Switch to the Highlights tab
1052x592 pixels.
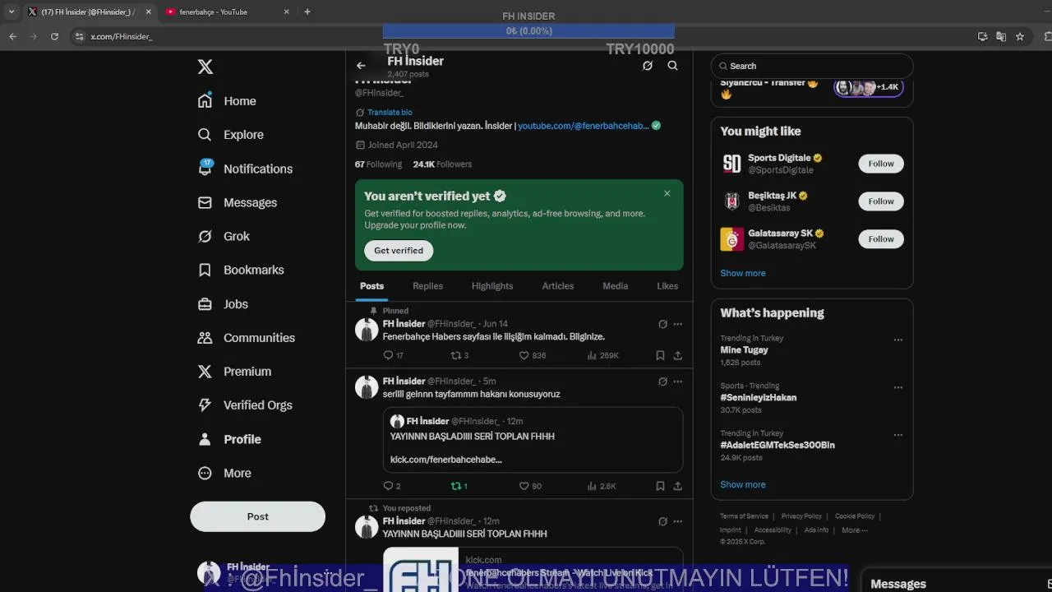coord(492,286)
